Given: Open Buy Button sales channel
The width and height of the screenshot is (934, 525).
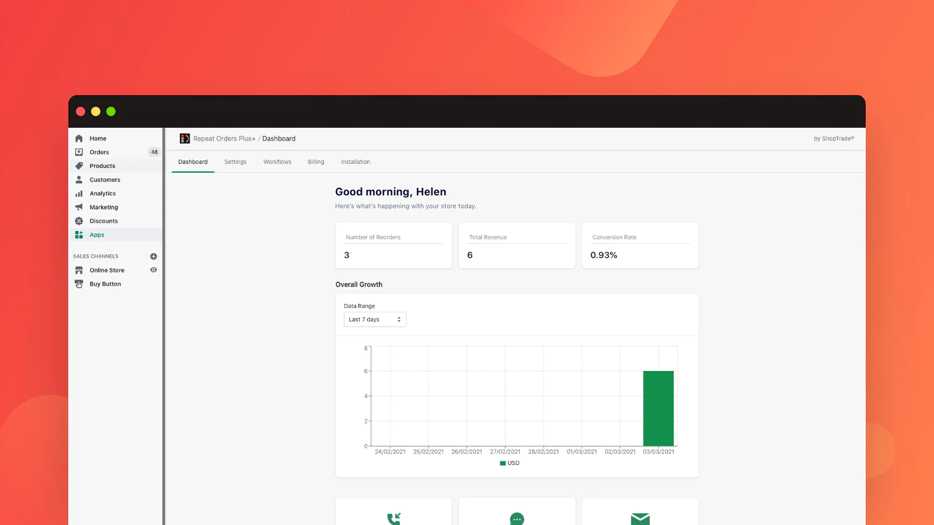Looking at the screenshot, I should click(x=105, y=284).
